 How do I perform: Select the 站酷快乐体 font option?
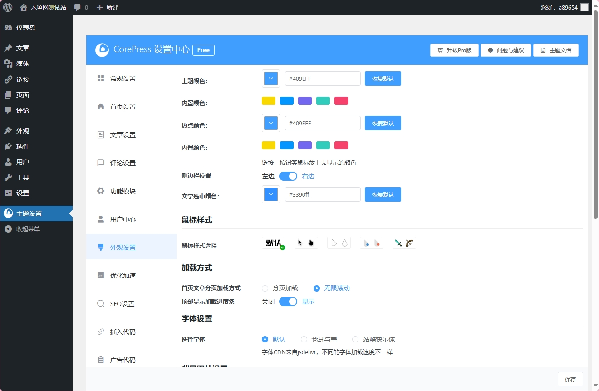[x=355, y=339]
